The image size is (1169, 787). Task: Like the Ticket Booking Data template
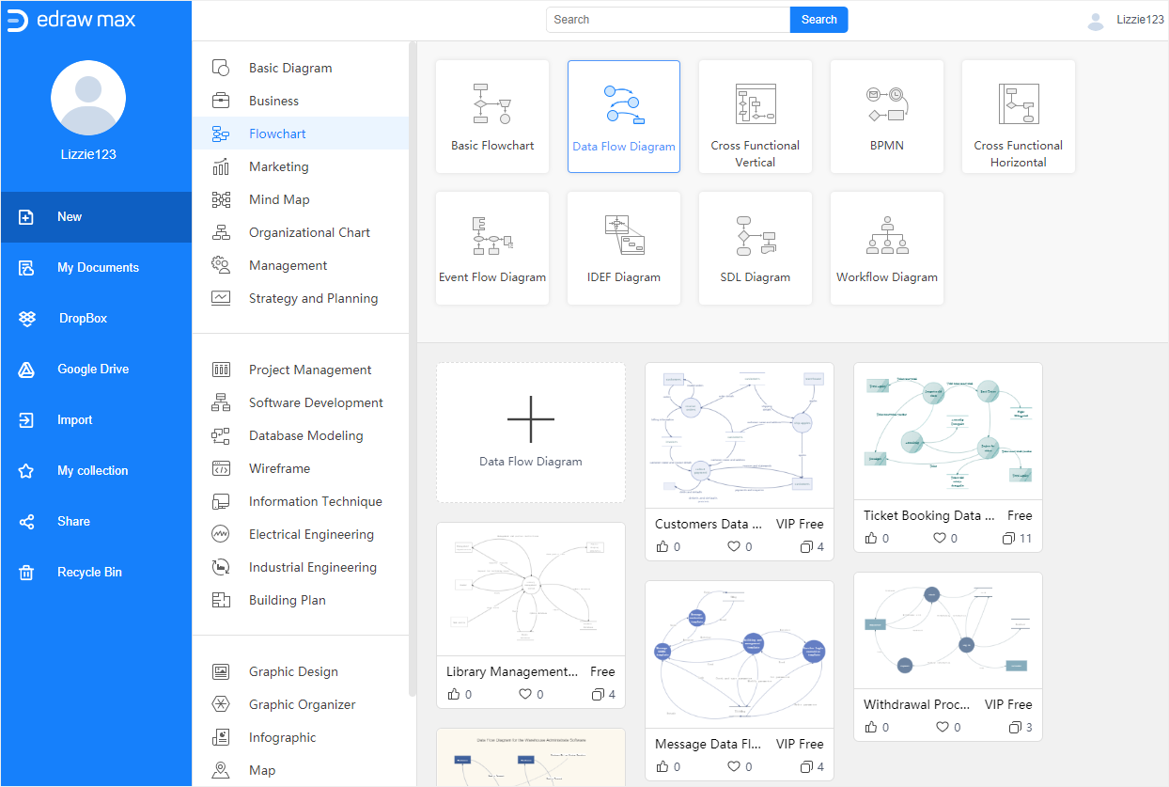point(871,539)
